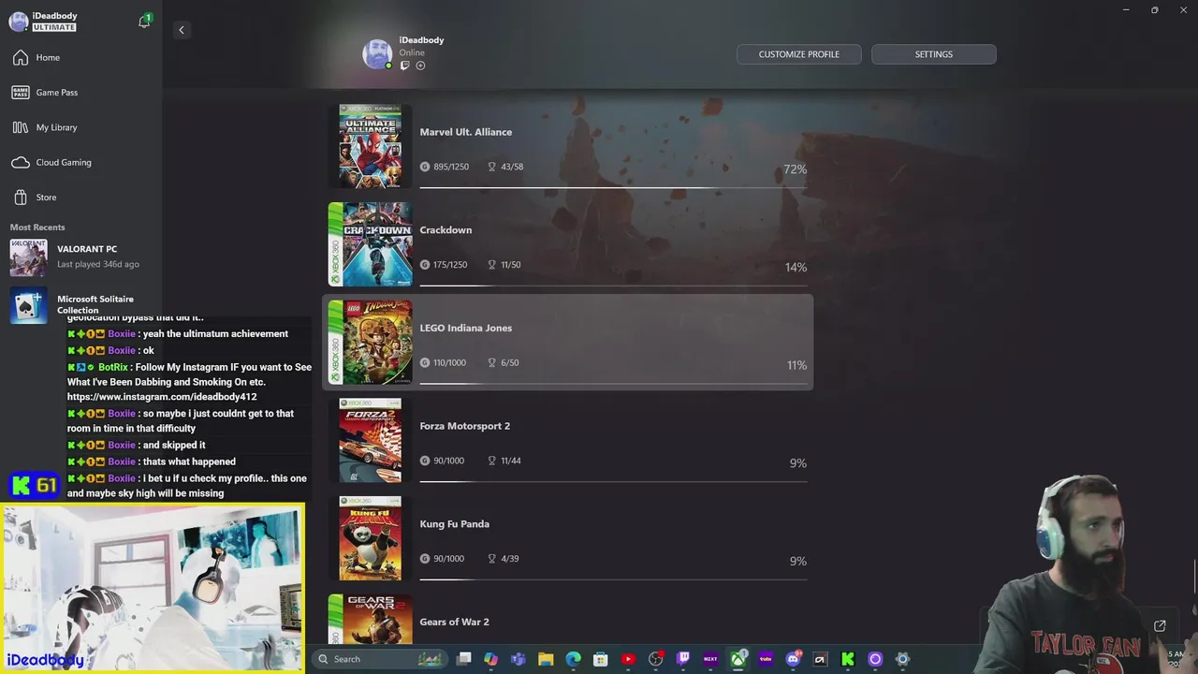Screen dimensions: 1198x674
Task: Click the Xbox app taskbar icon
Action: (x=738, y=659)
